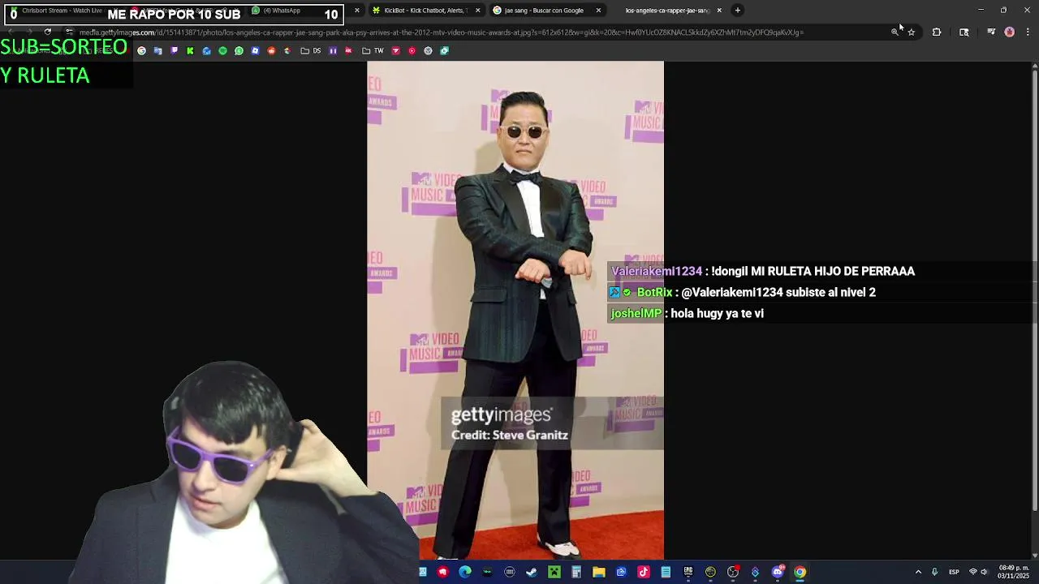Open the clock showing 08:49 p. m.
Screen dimensions: 1039x584
coord(1015,572)
